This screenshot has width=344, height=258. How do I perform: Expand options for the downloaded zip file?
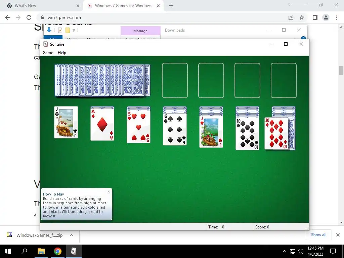pos(72,235)
